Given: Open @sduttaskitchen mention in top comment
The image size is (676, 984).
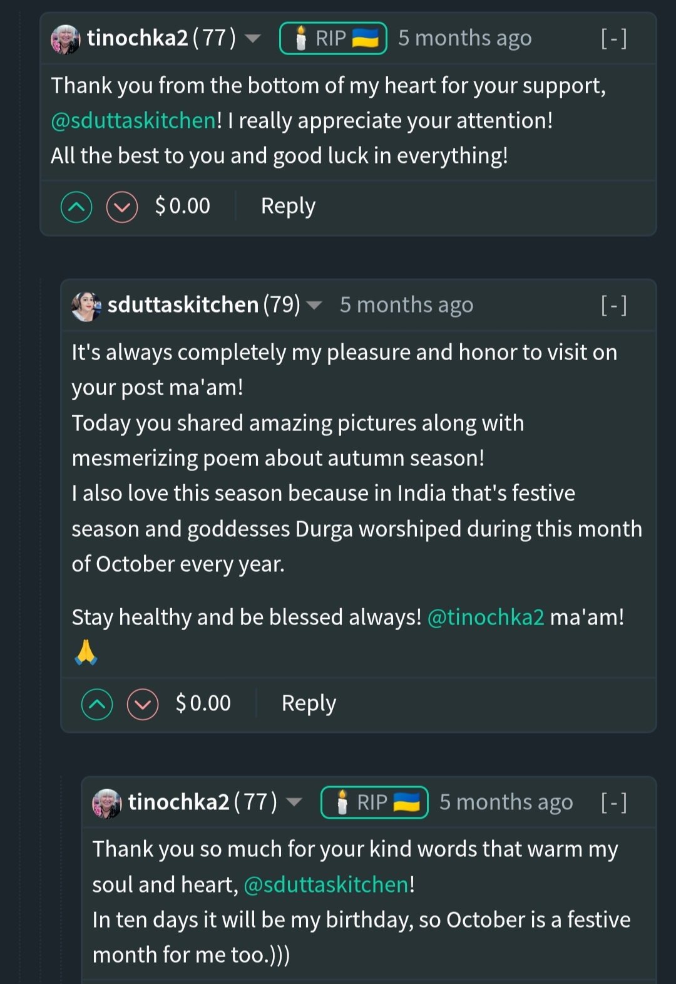Looking at the screenshot, I should coord(133,120).
